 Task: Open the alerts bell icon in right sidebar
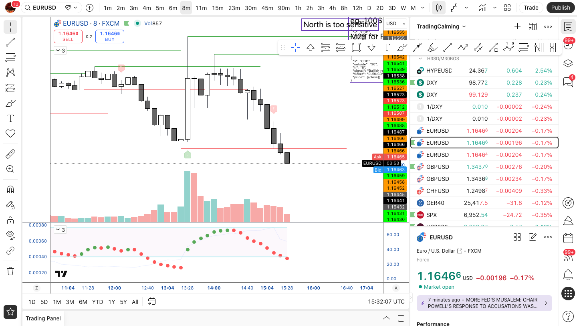point(568,275)
